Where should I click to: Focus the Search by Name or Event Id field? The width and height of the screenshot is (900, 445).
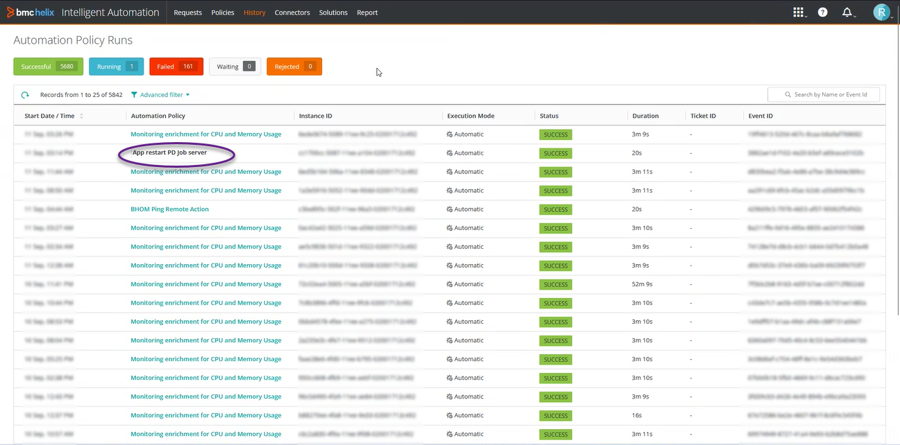point(824,94)
